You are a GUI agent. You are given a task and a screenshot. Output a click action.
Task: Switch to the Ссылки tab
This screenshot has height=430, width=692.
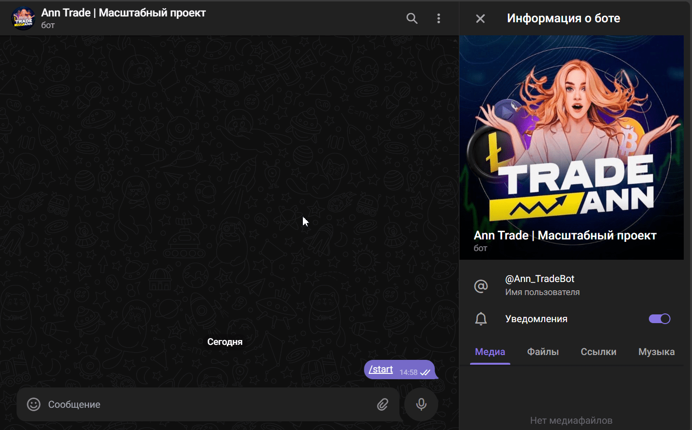pyautogui.click(x=598, y=352)
